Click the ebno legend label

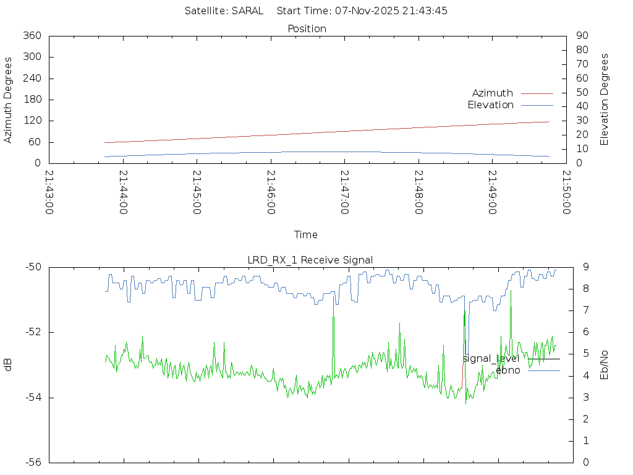[x=508, y=370]
